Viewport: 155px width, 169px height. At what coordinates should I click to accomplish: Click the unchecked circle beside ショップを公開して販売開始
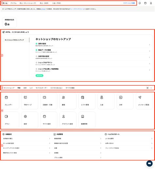(x=37, y=69)
